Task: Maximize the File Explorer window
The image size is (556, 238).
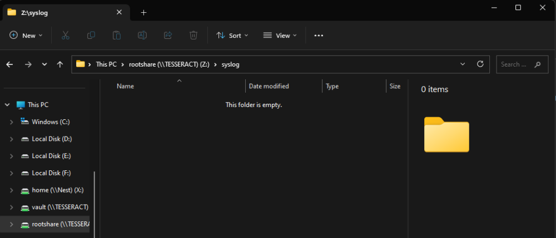Action: (x=518, y=7)
